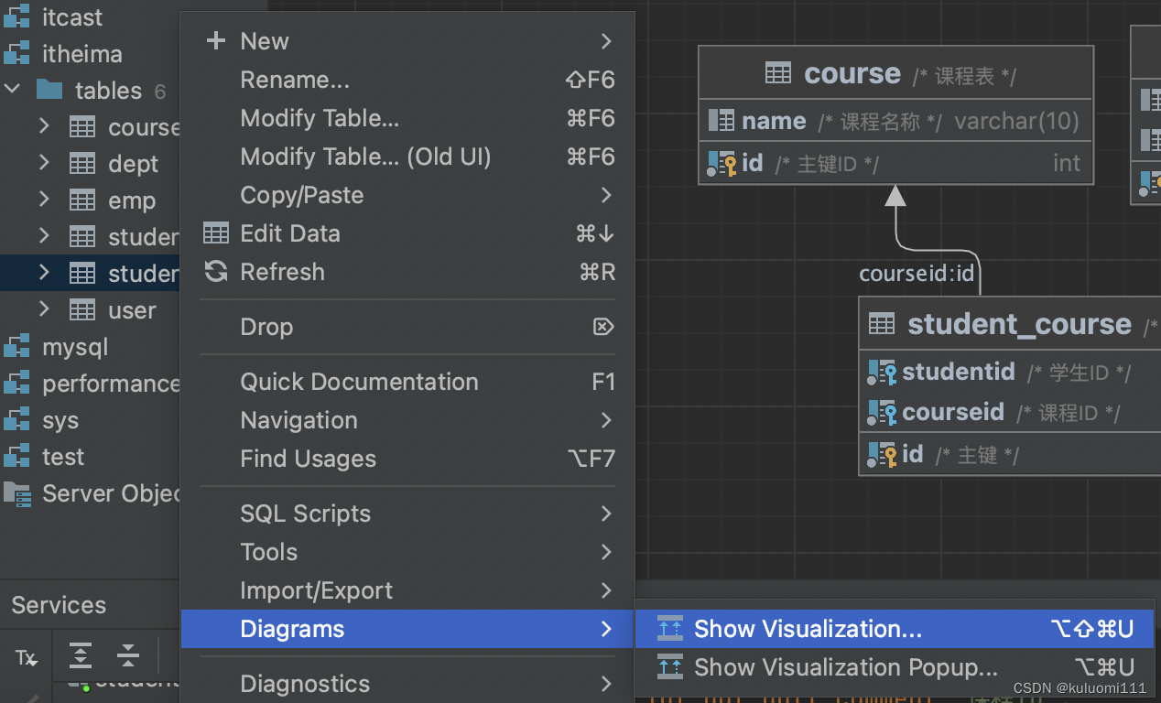The image size is (1161, 703).
Task: Choose Rename... from context menu
Action: click(x=407, y=80)
